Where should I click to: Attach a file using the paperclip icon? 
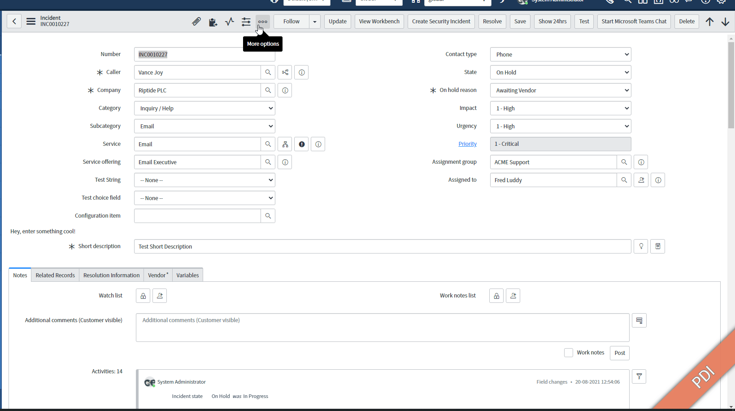[x=196, y=21]
